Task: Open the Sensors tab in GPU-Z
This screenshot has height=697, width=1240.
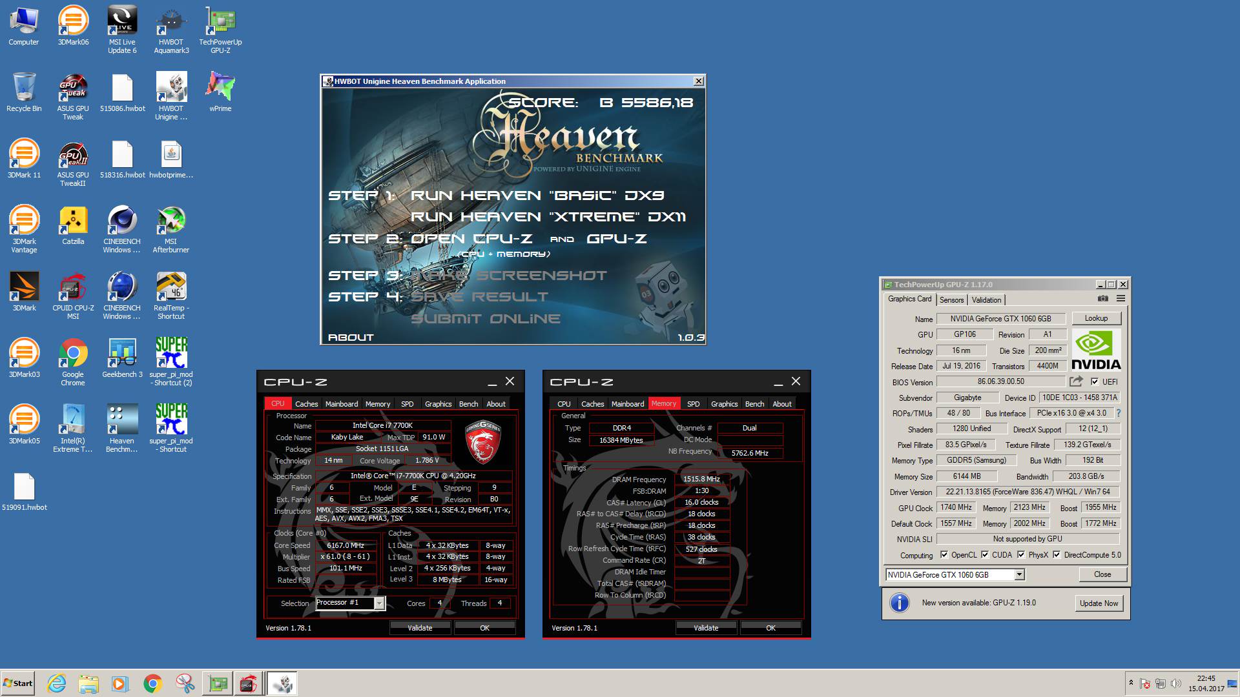Action: point(951,300)
